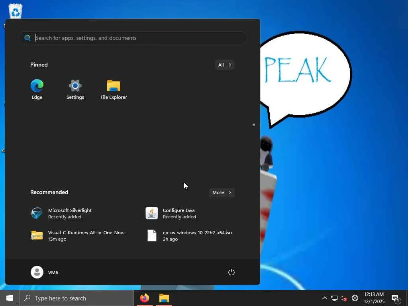Click the 'Microsoft Silverlight' label

(x=70, y=210)
